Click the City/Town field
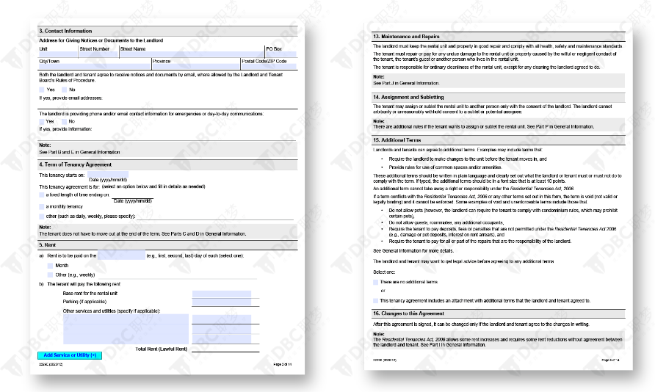 point(95,66)
